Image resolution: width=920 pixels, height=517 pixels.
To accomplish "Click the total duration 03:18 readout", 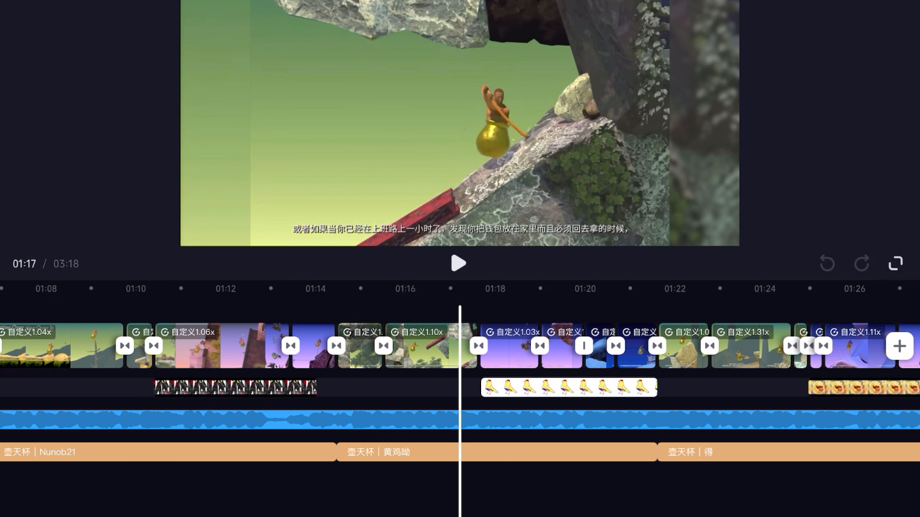I will [66, 264].
